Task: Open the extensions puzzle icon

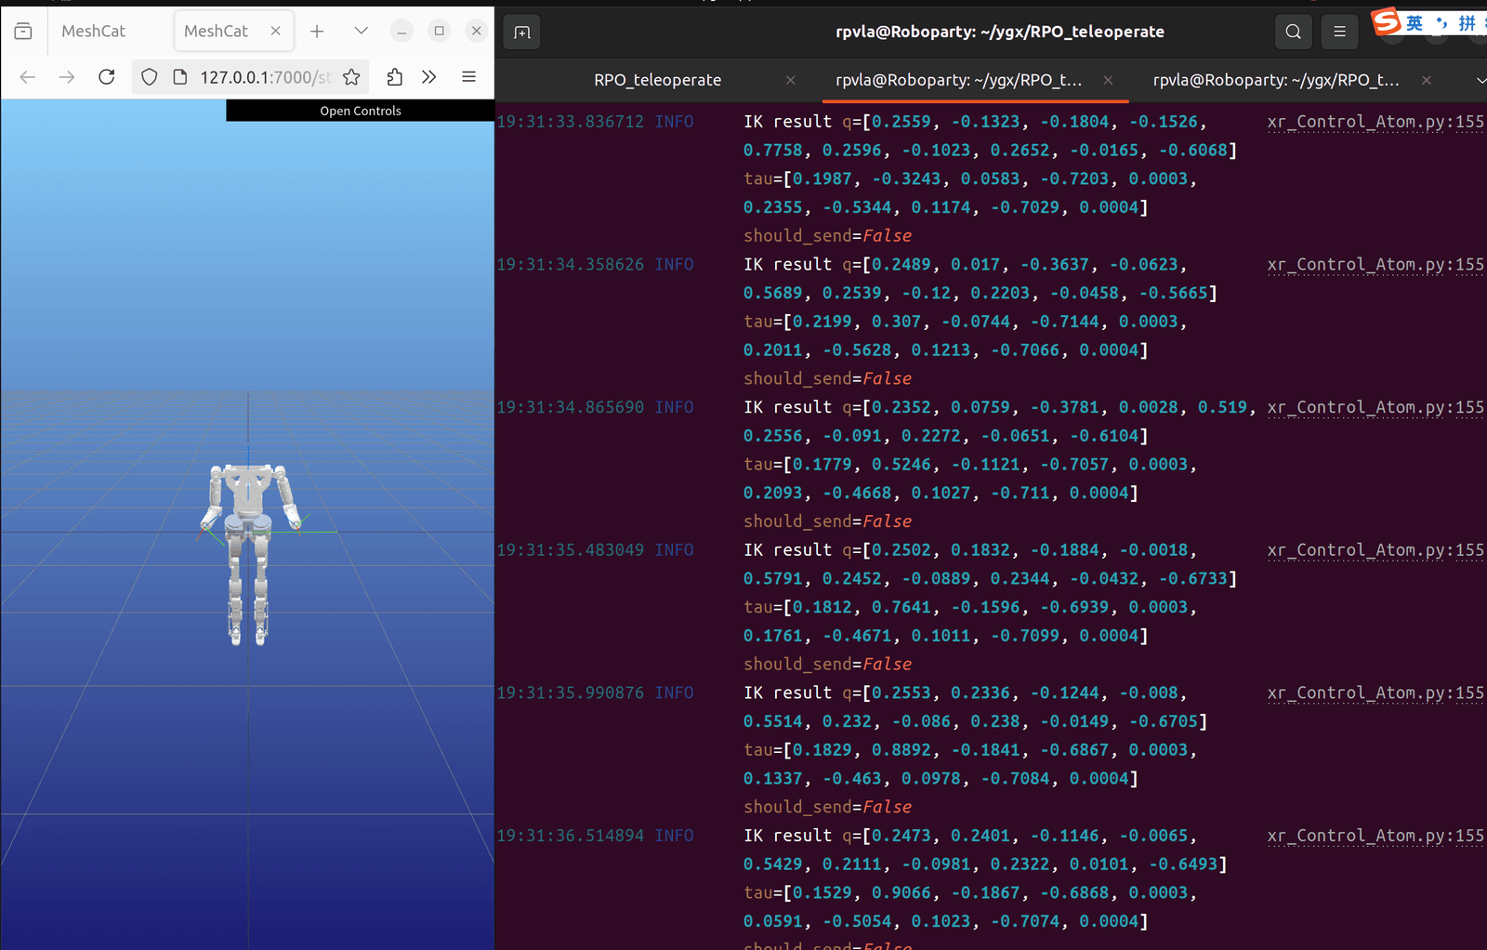Action: click(395, 77)
